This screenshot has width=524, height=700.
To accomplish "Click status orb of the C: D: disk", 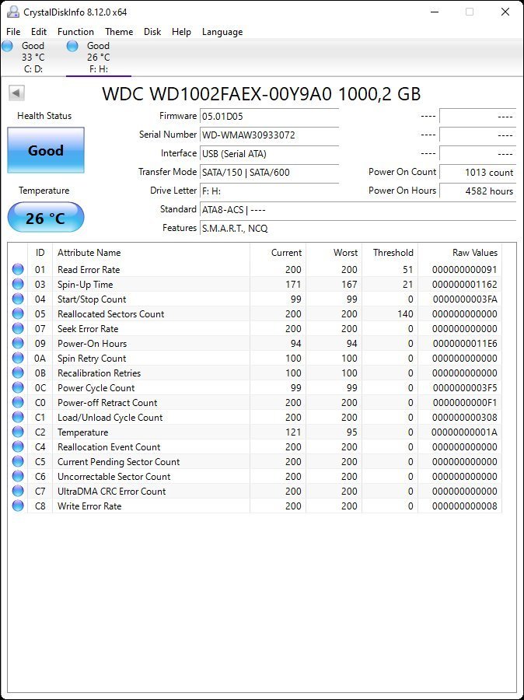I will (8, 47).
